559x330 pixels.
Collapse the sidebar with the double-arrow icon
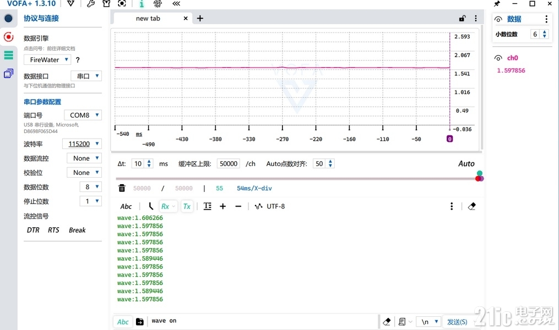(x=176, y=3)
